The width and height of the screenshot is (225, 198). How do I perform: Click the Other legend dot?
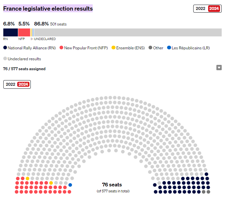(x=150, y=48)
